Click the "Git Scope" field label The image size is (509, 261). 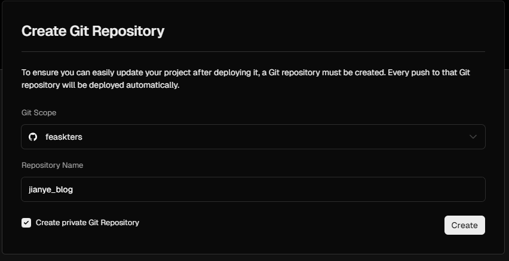click(39, 112)
